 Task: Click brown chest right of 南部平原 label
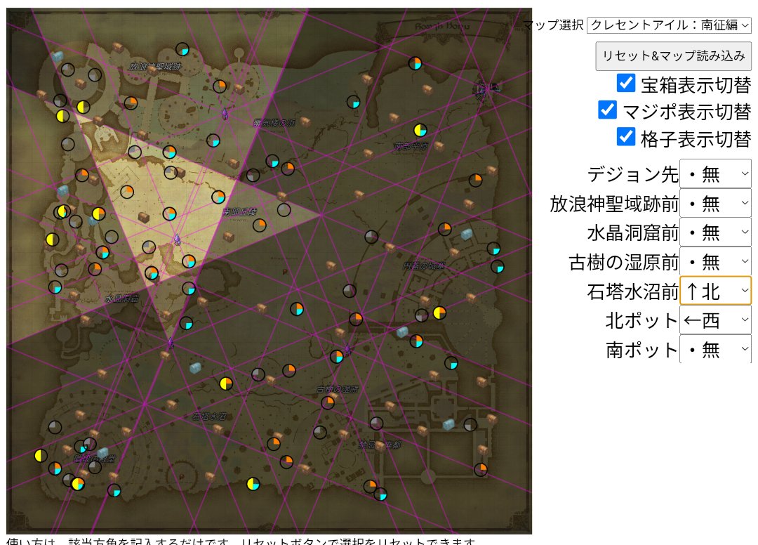[x=439, y=145]
